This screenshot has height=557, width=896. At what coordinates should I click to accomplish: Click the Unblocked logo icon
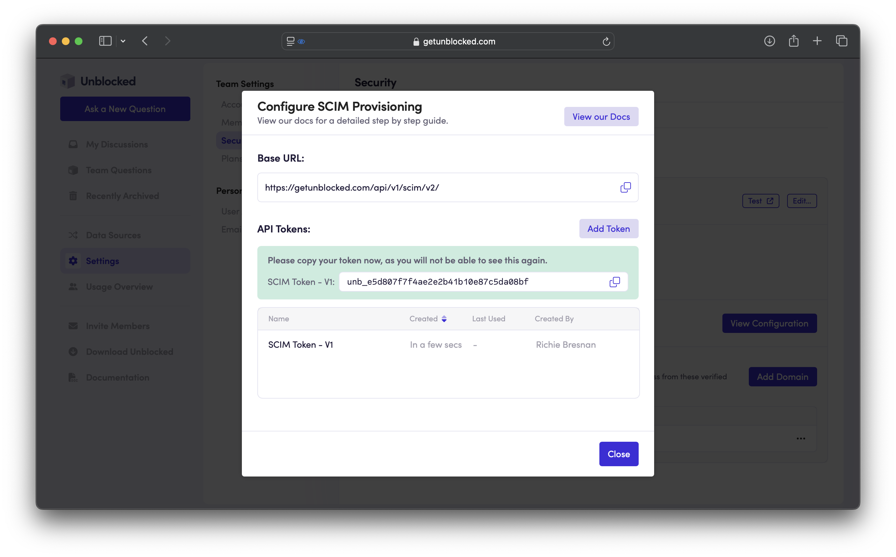pos(68,81)
